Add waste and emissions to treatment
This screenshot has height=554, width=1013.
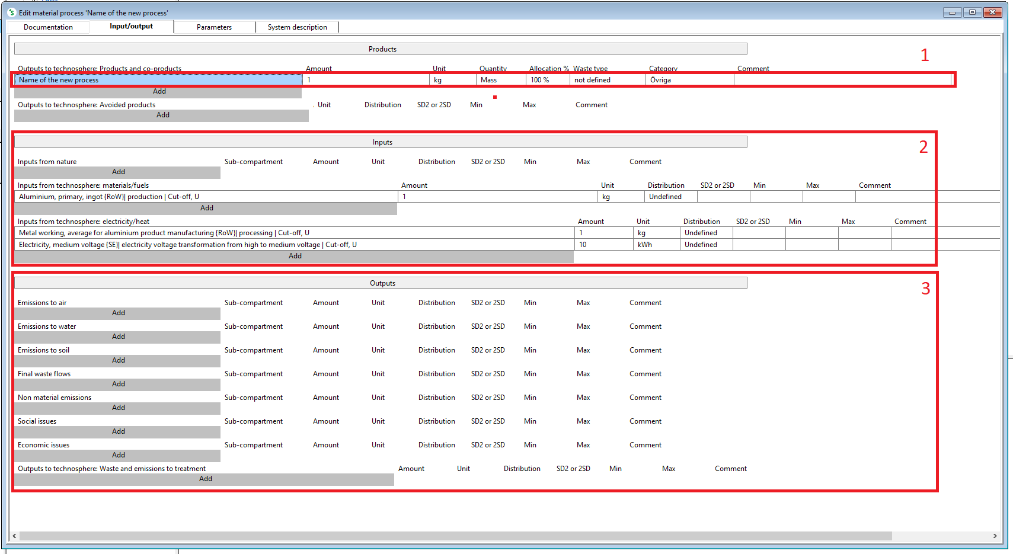(x=205, y=479)
